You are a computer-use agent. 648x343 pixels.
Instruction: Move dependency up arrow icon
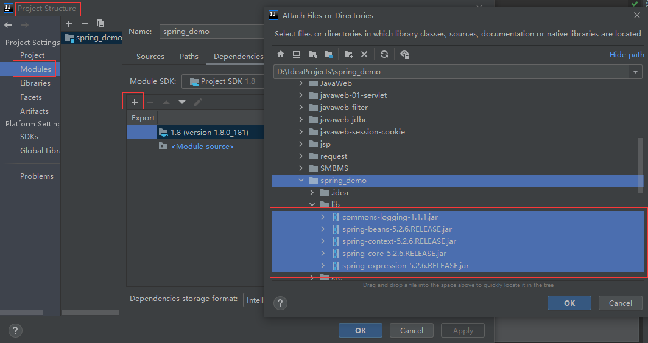click(166, 102)
